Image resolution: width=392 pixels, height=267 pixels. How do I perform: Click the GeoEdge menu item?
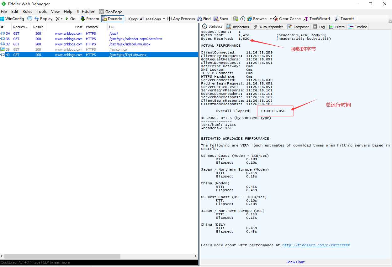pyautogui.click(x=111, y=12)
